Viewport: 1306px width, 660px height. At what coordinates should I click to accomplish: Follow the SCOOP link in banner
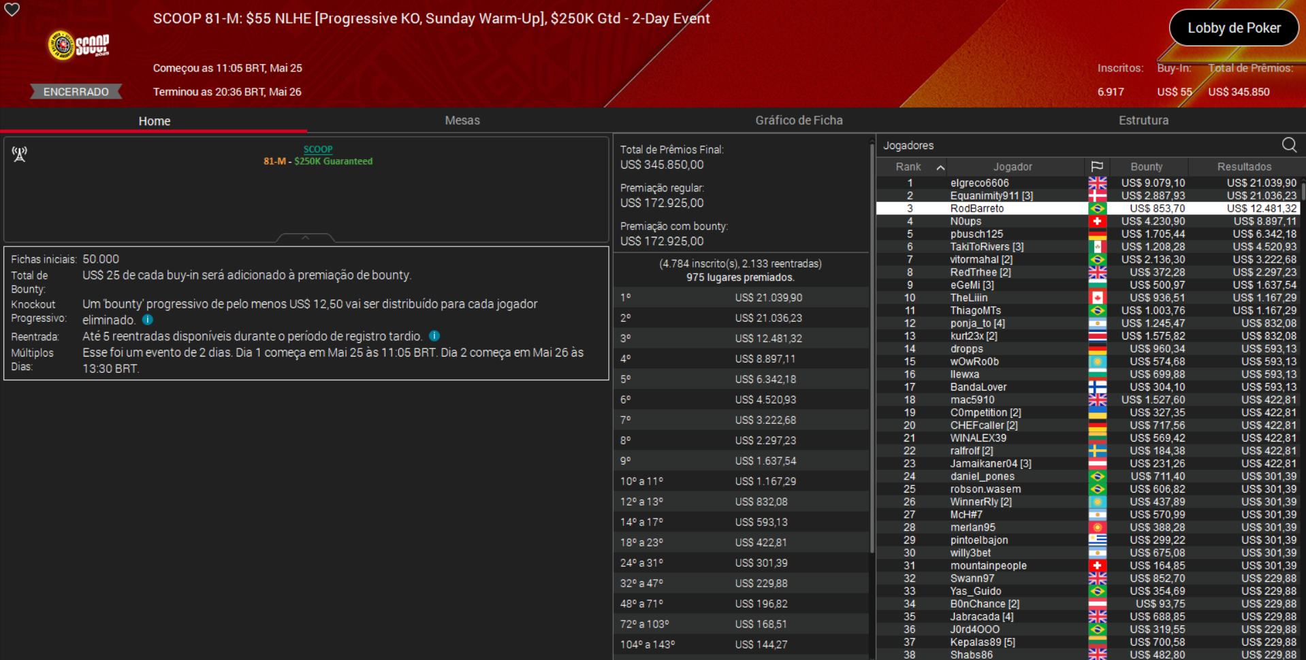318,149
